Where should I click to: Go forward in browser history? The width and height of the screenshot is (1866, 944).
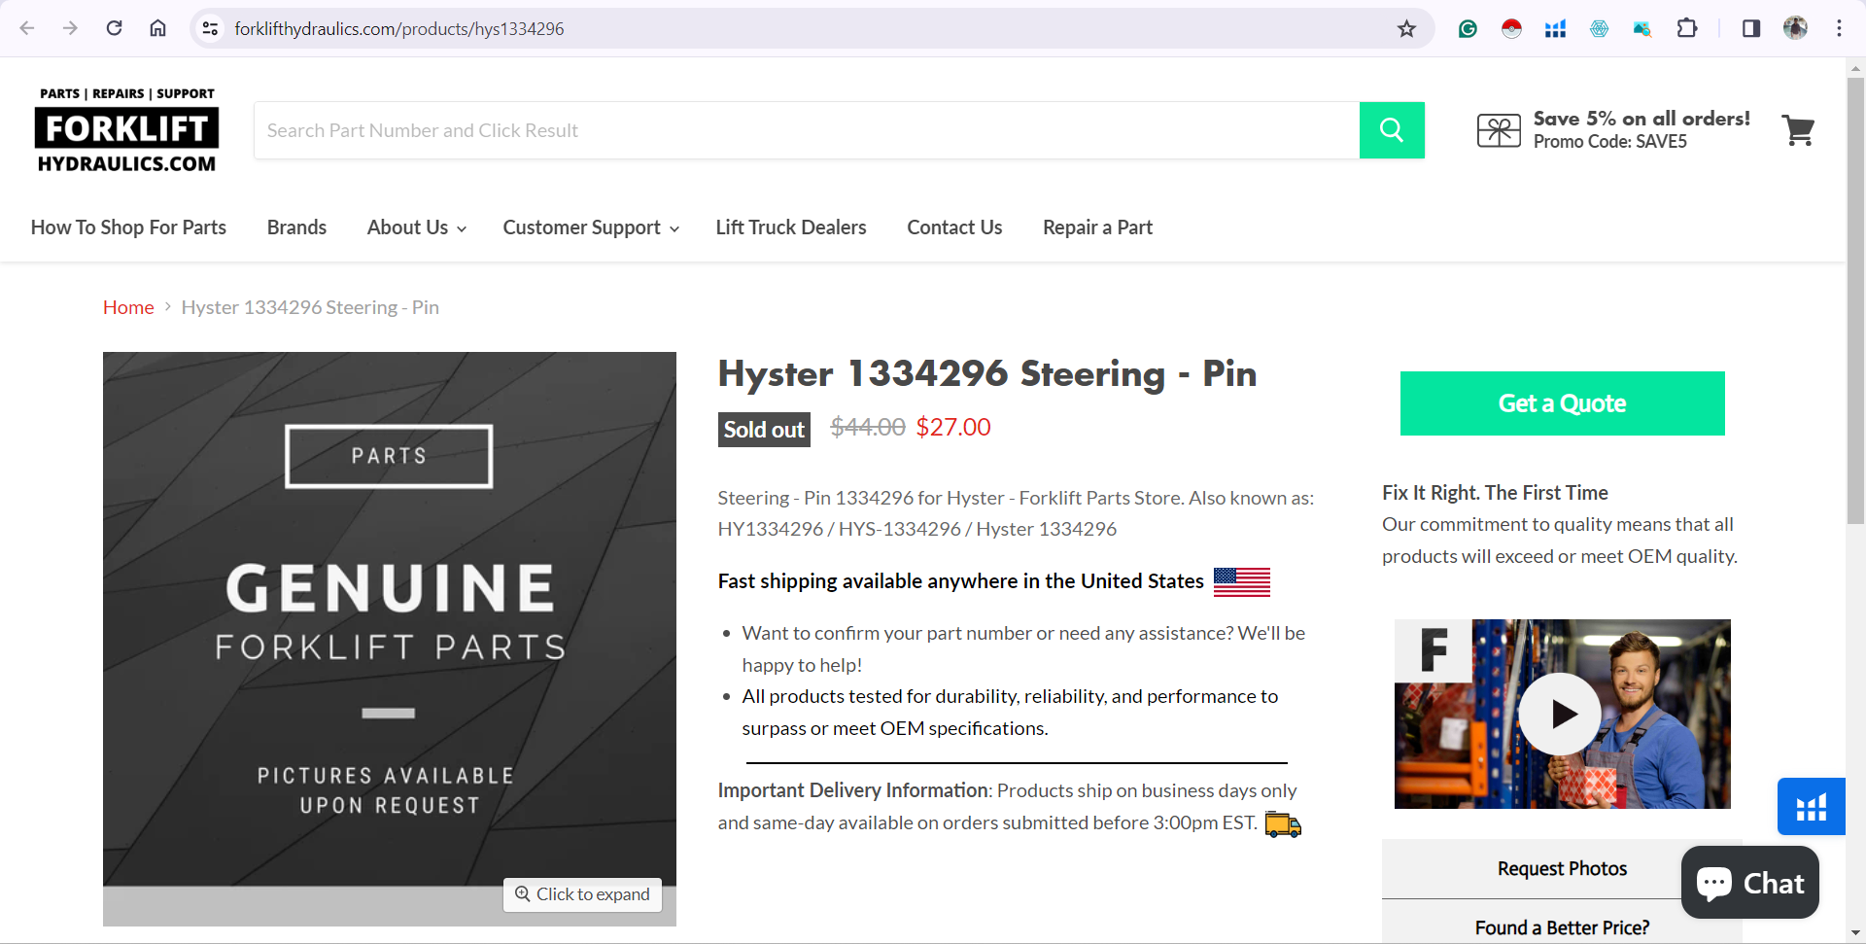[70, 28]
